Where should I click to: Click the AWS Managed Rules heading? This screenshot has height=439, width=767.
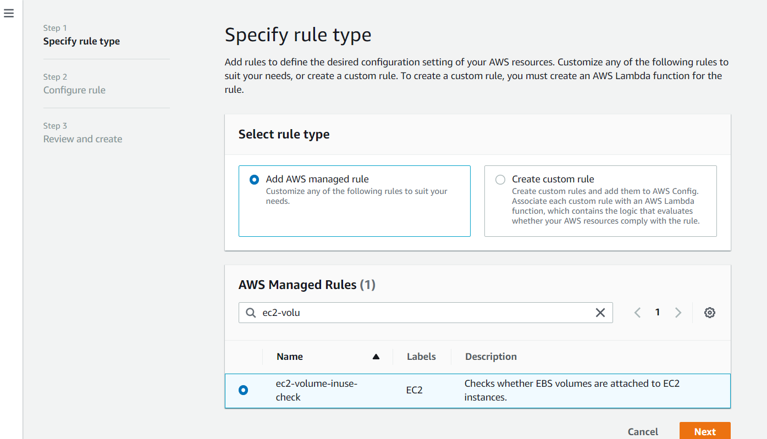coord(307,285)
